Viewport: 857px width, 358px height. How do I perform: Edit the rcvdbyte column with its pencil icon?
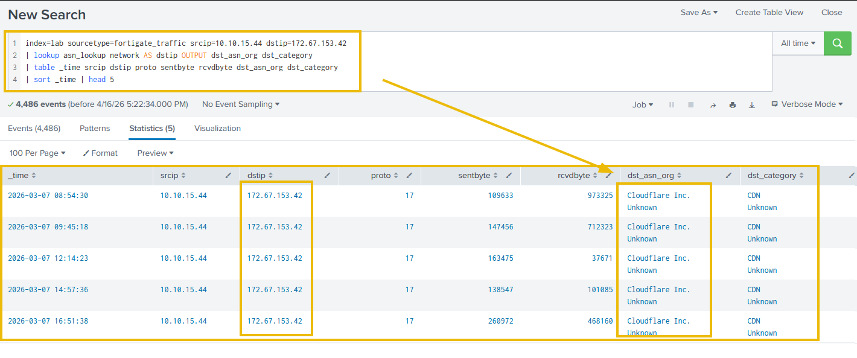pos(608,176)
